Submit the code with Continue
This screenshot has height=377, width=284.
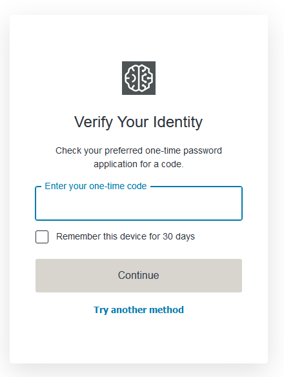point(139,276)
